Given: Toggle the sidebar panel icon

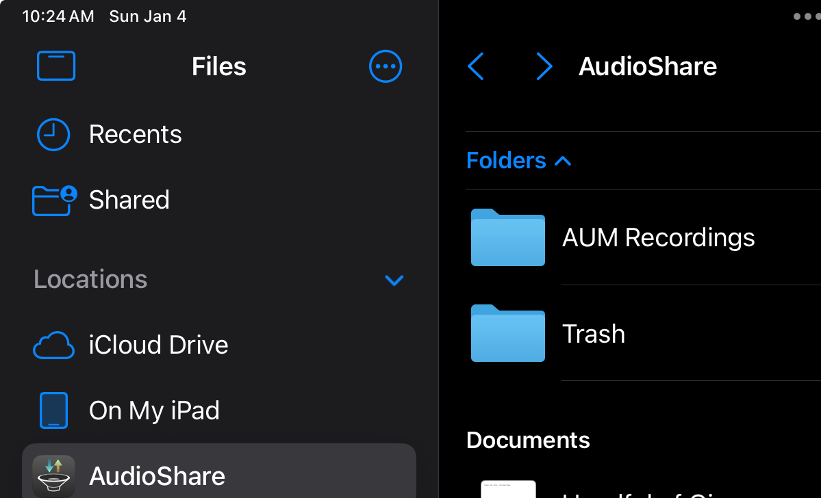Looking at the screenshot, I should pos(56,66).
